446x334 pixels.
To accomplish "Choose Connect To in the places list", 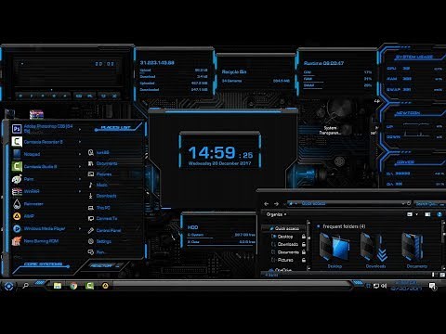I will tap(102, 218).
